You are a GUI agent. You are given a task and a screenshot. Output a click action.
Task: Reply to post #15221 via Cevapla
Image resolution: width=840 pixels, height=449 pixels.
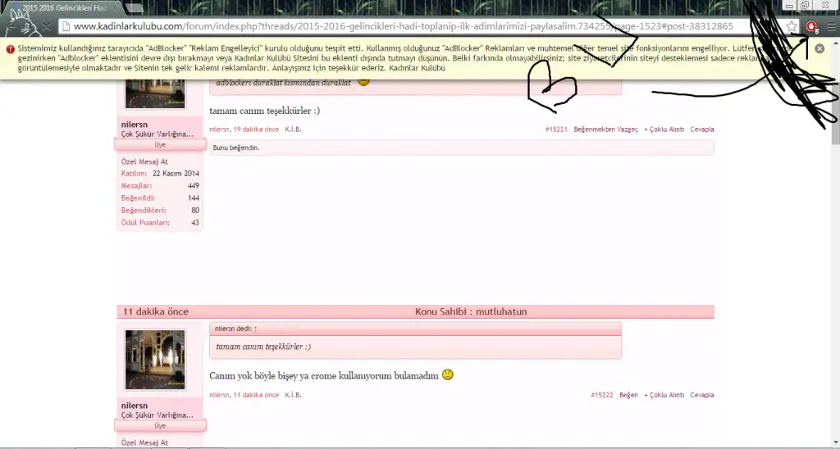coord(702,129)
